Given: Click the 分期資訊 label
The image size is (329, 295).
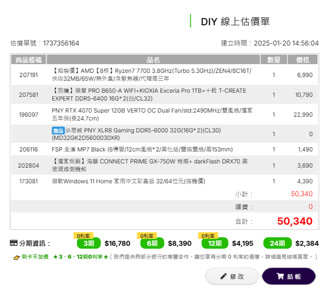Looking at the screenshot, I should [x=35, y=243].
